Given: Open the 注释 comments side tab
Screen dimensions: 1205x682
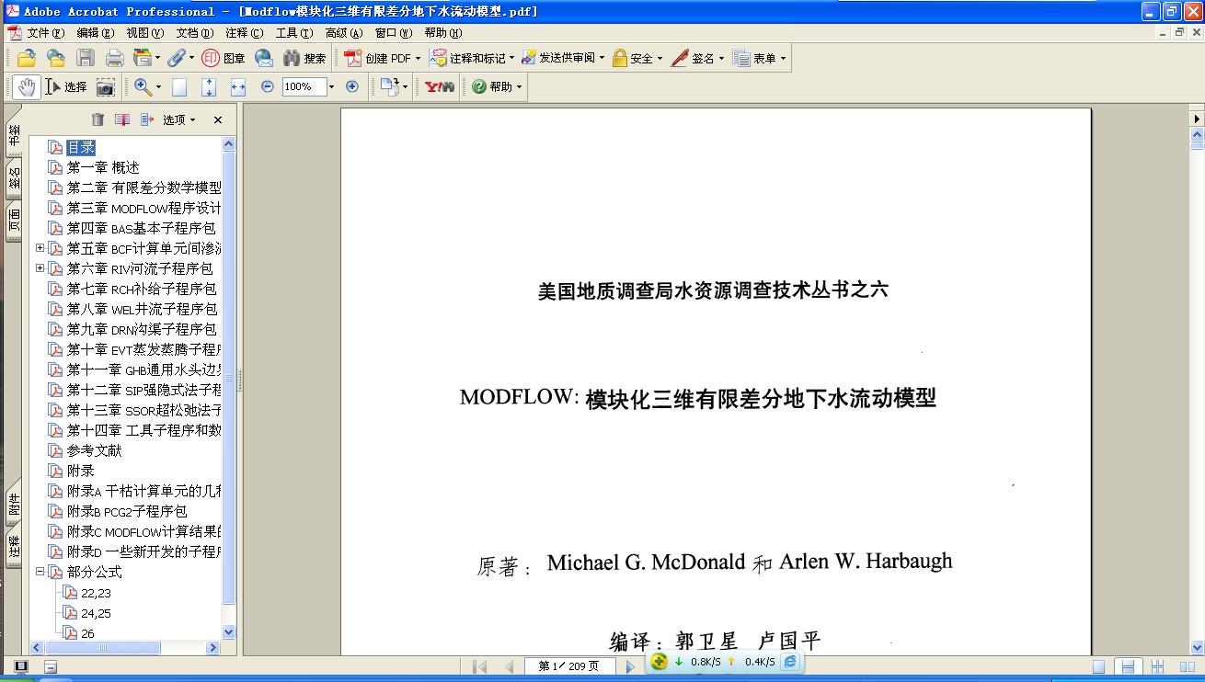Looking at the screenshot, I should pos(14,548).
